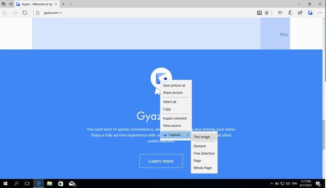Select Page capture option

pyautogui.click(x=204, y=161)
